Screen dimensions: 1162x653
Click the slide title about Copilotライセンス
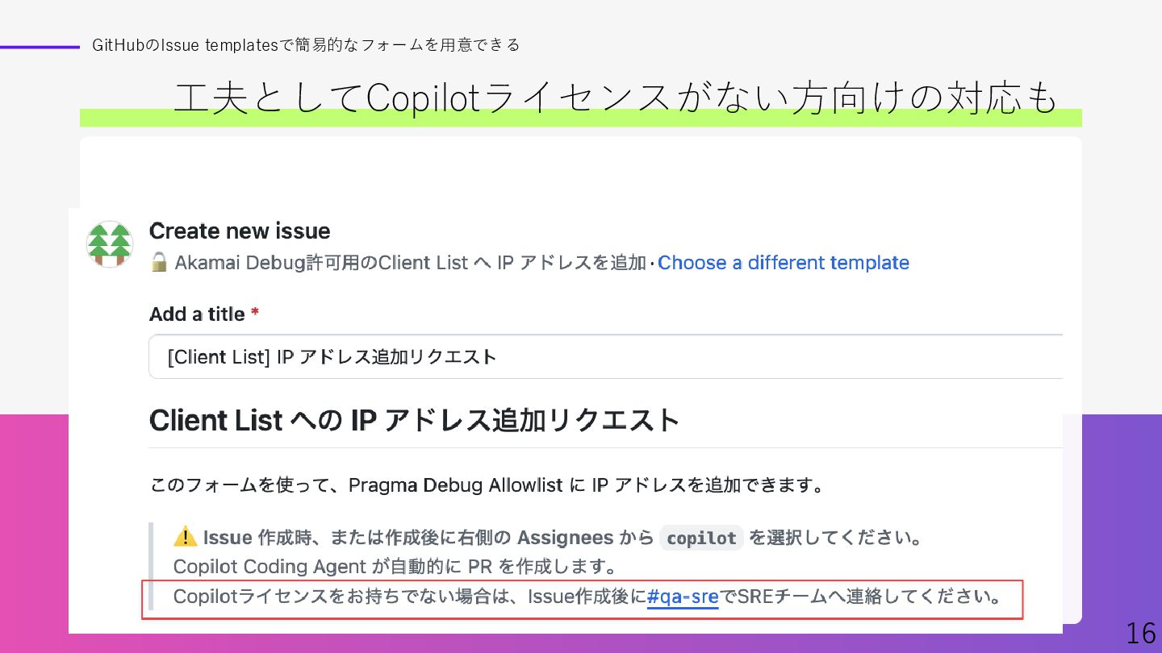click(x=615, y=99)
